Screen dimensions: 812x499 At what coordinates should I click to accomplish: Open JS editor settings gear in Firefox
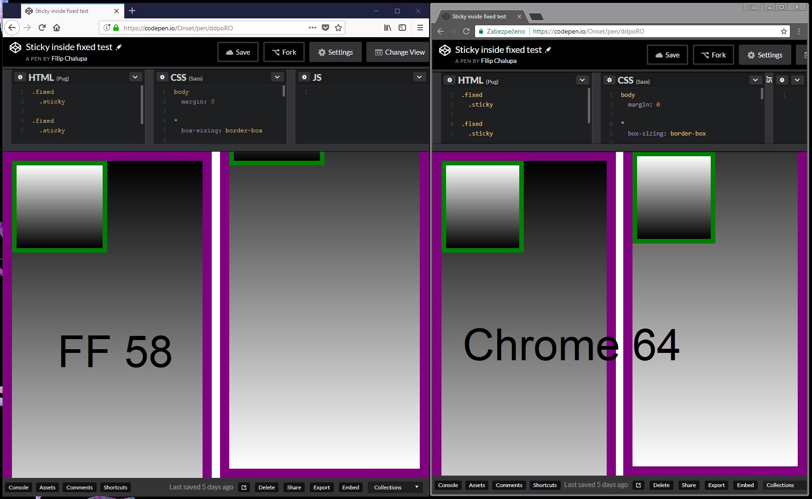tap(304, 77)
